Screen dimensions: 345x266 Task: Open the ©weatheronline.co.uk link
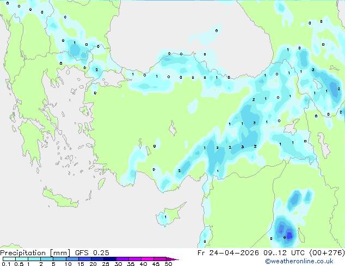pos(299,261)
